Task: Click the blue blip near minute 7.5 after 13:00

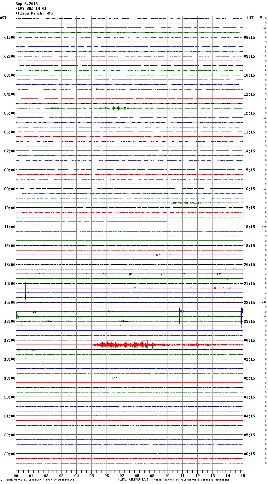Action: (x=130, y=274)
